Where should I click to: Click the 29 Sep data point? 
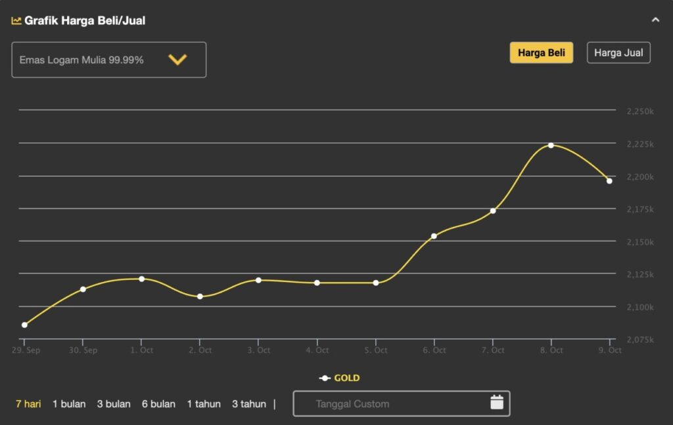pos(24,325)
